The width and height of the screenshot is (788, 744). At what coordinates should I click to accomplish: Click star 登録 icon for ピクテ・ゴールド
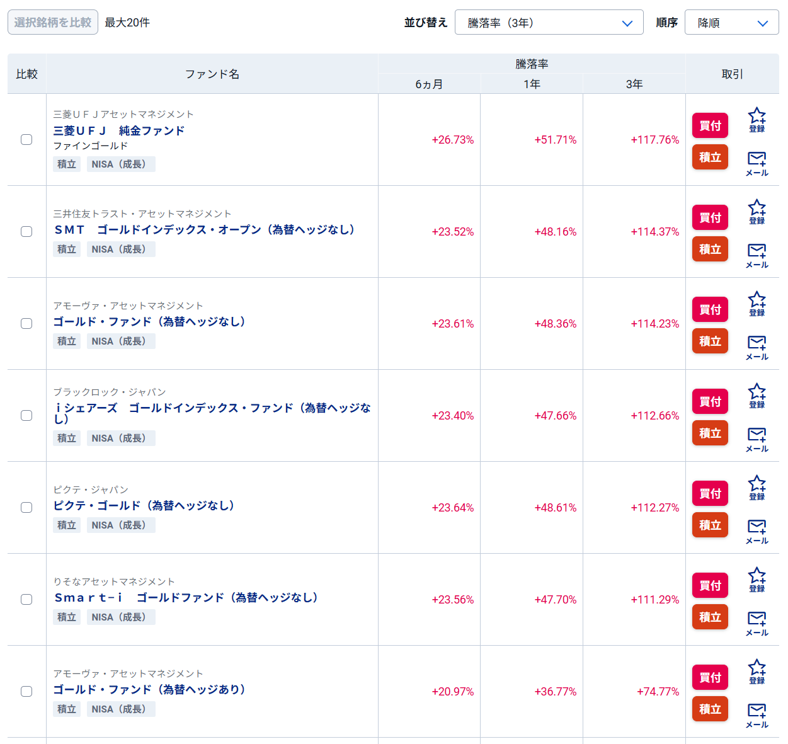point(757,488)
